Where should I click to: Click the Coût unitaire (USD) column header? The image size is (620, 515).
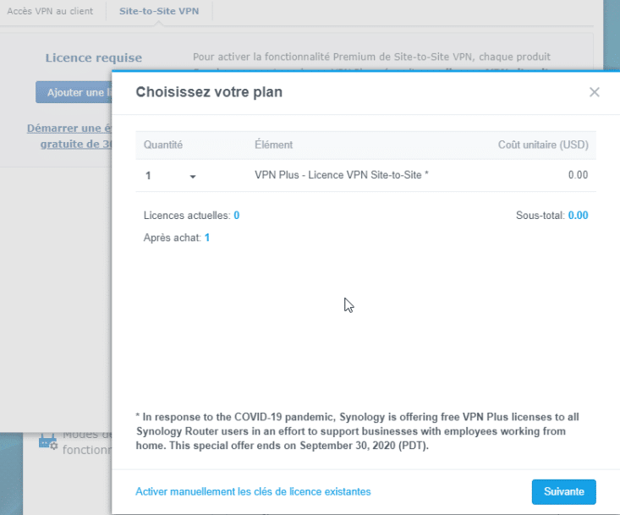pos(542,145)
